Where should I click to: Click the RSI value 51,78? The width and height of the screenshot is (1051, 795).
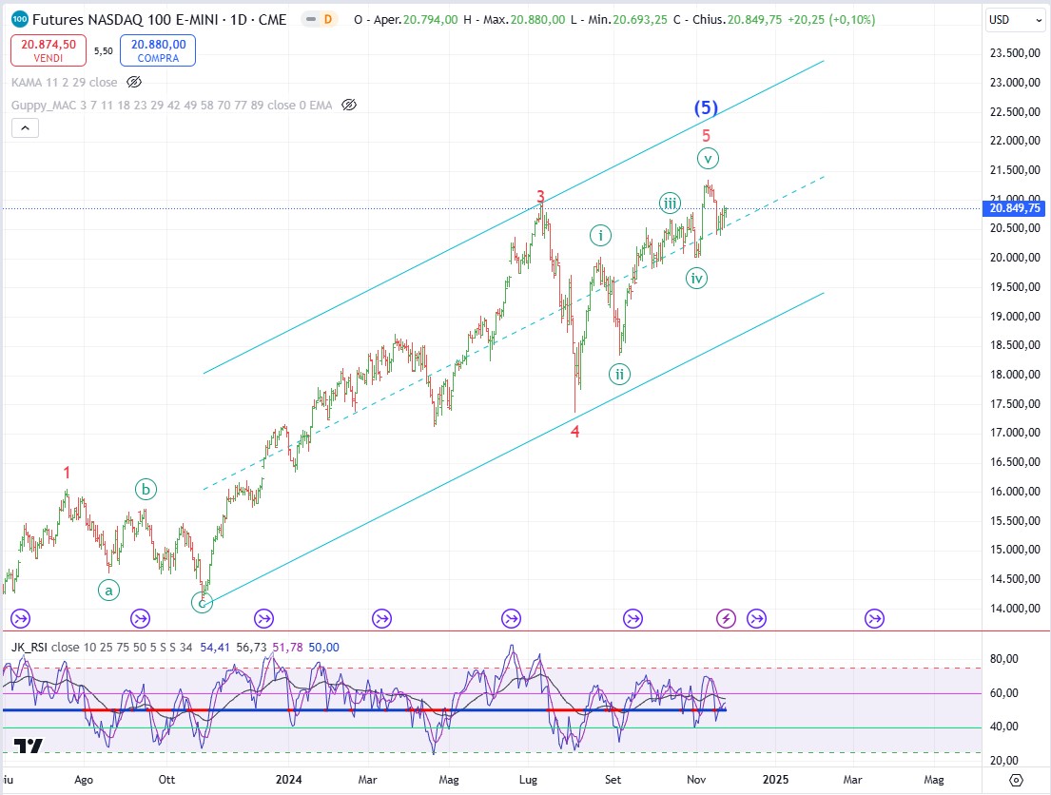point(287,648)
